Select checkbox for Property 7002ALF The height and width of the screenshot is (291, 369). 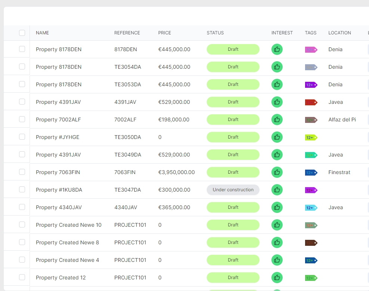[x=22, y=119]
